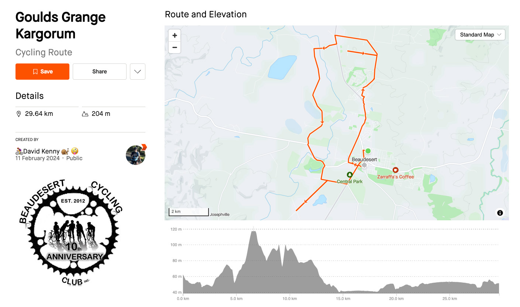
Task: Click the checkered finish flag marker
Action: click(364, 165)
